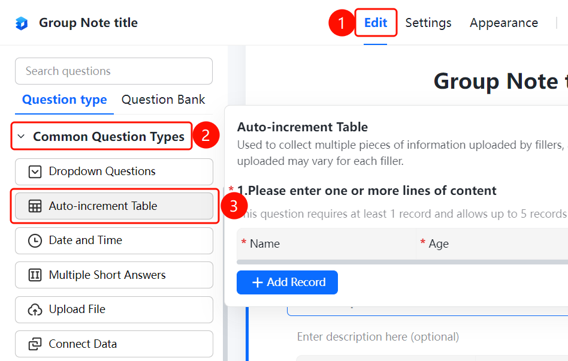The height and width of the screenshot is (361, 568).
Task: Click the Search questions field
Action: 114,71
